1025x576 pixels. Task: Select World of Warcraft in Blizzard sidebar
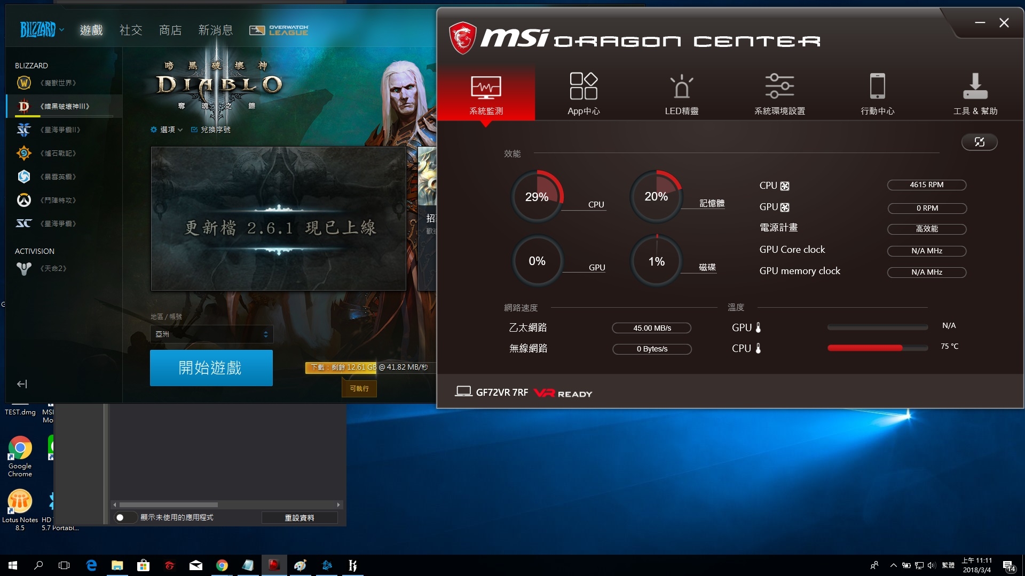coord(64,83)
